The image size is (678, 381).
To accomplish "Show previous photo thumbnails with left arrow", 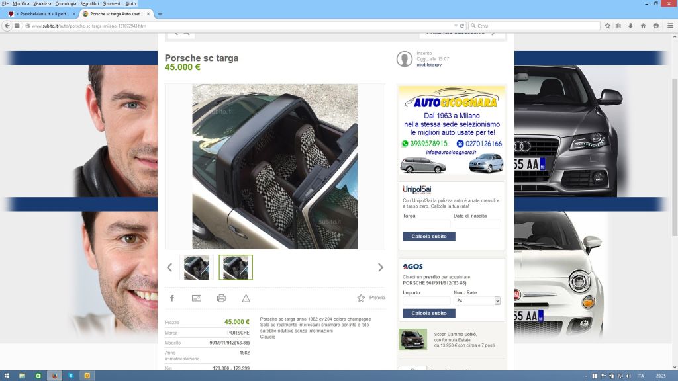I will [169, 267].
